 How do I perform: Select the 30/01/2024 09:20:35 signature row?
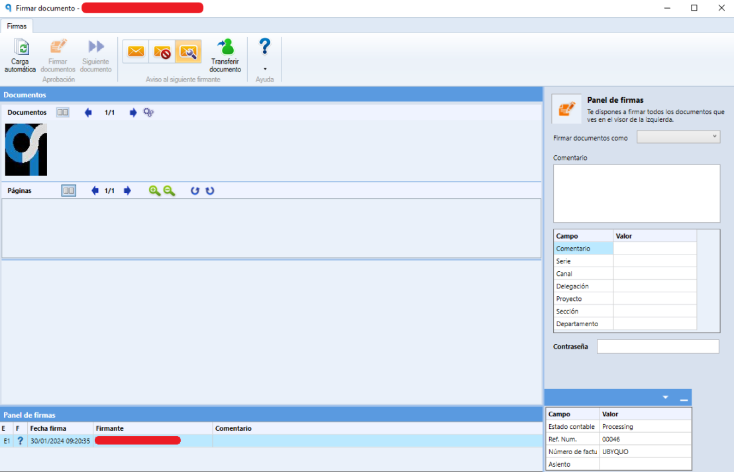271,441
